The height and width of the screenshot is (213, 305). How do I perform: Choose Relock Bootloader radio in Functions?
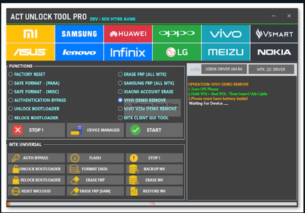pyautogui.click(x=33, y=118)
